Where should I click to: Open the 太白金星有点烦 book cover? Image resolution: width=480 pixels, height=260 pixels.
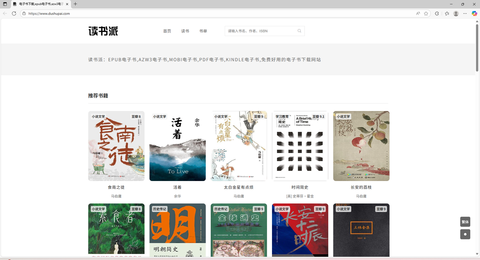tap(239, 146)
